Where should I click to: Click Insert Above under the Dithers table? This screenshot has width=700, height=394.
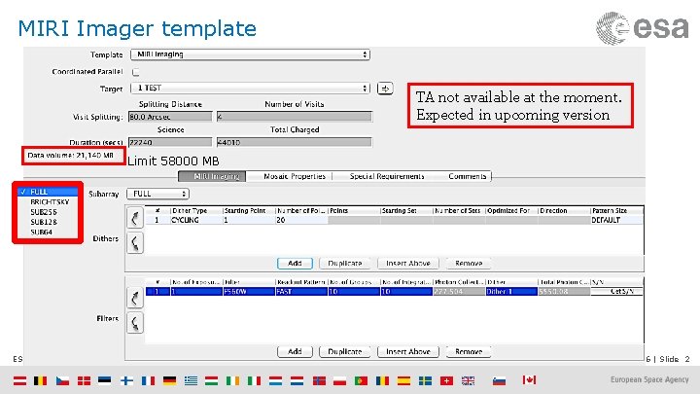(408, 264)
